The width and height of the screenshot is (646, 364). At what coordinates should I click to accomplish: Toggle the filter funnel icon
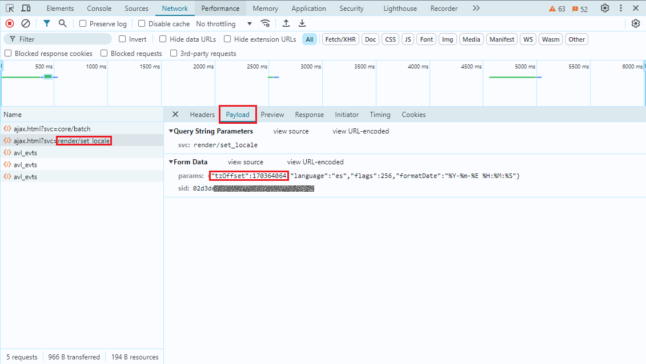point(47,23)
